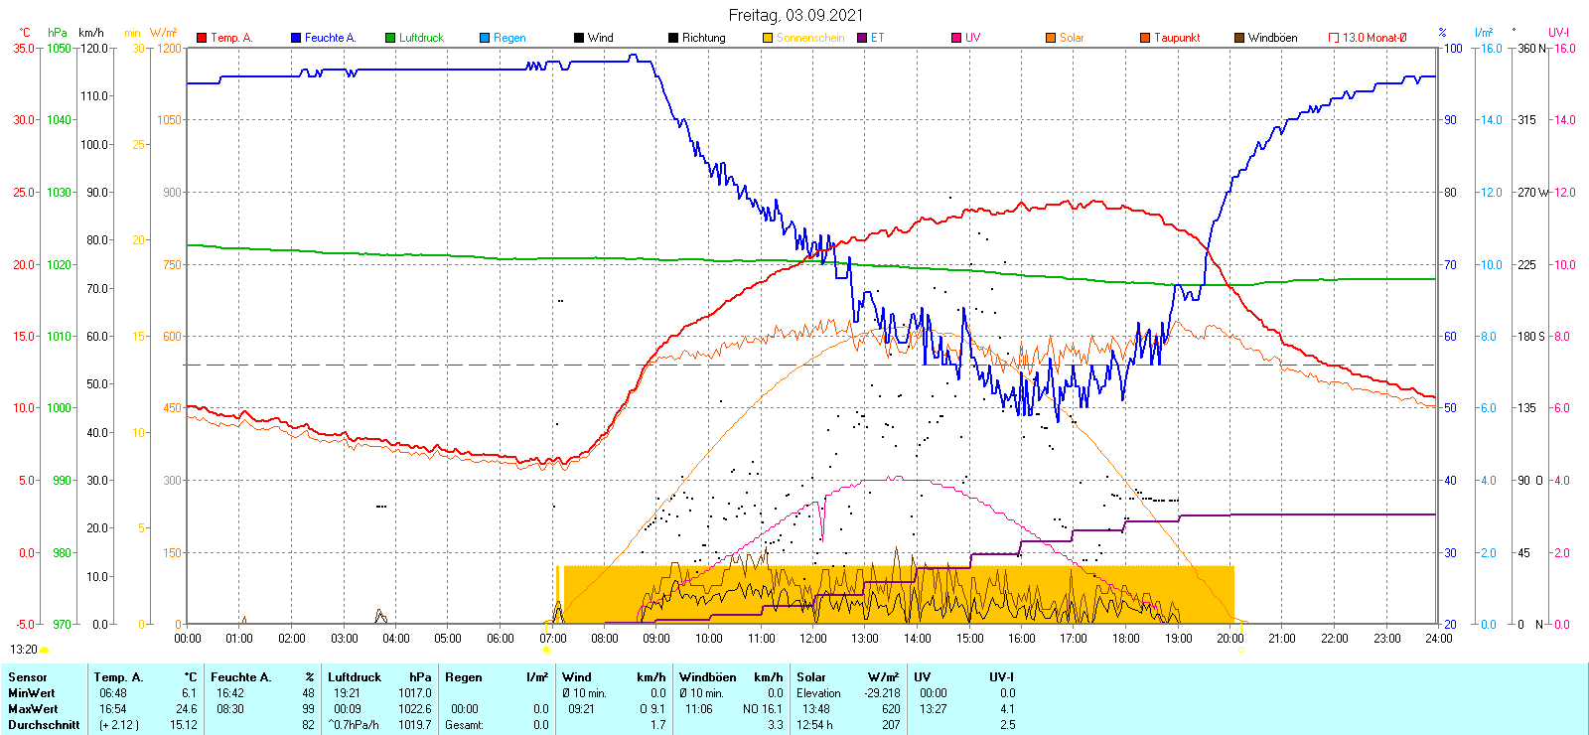Click the magenta UV legend swatch
1589x735 pixels.
[956, 38]
